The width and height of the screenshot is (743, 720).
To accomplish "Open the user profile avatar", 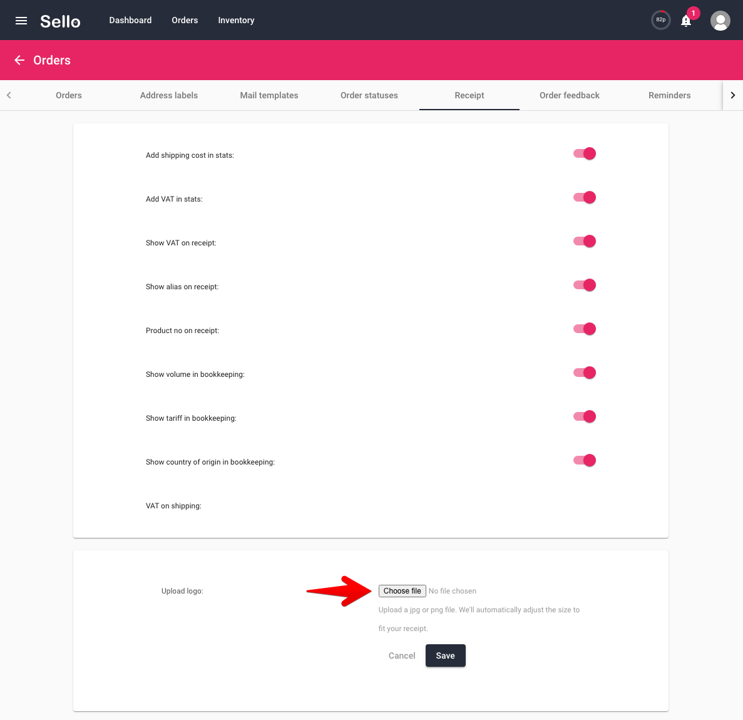I will point(720,21).
